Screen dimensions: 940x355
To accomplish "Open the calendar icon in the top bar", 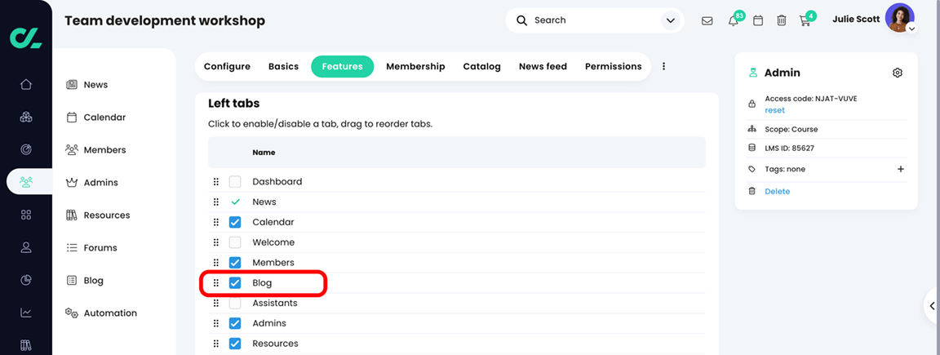I will (758, 20).
